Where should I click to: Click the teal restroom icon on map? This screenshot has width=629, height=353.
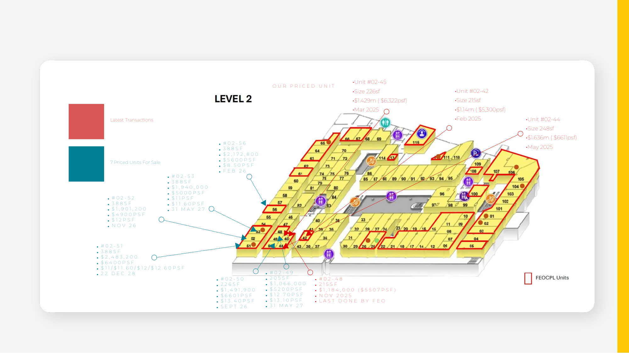pos(385,122)
